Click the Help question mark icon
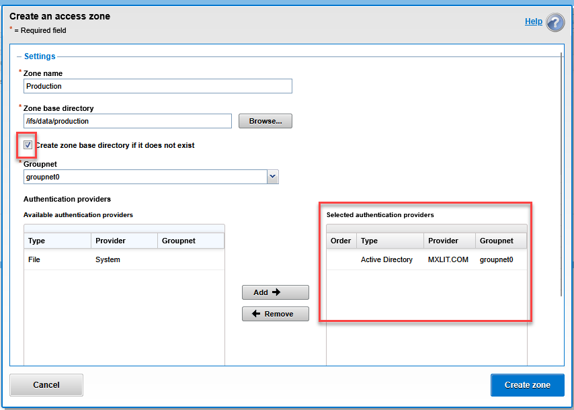The height and width of the screenshot is (410, 574). click(x=555, y=22)
